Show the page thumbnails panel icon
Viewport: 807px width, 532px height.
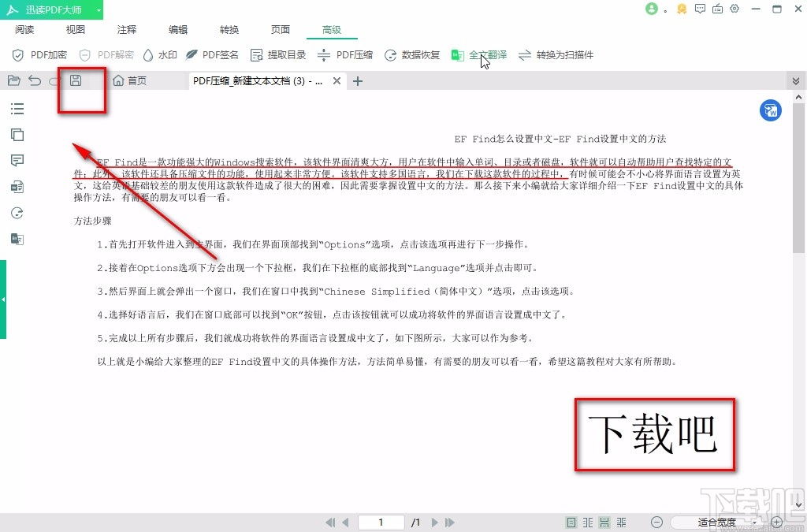[17, 135]
